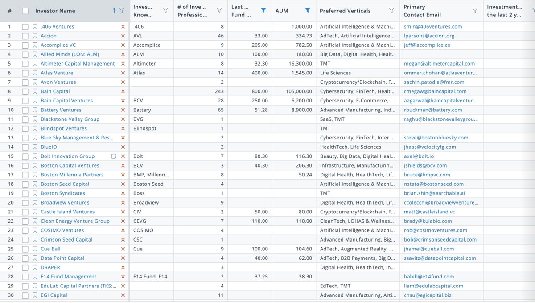Remove Accomplice VC using red X
Image resolution: width=535 pixels, height=303 pixels.
coord(123,45)
